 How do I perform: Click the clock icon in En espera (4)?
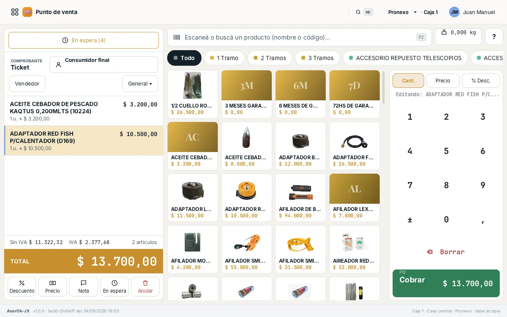pos(65,40)
